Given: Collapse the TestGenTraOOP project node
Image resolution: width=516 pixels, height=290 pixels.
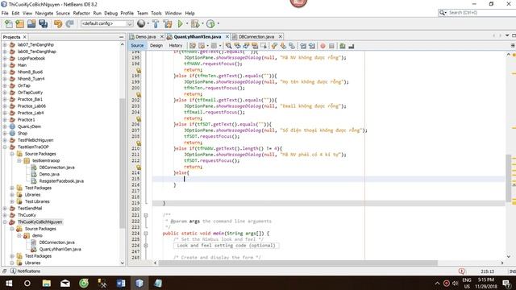Looking at the screenshot, I should pos(5,147).
